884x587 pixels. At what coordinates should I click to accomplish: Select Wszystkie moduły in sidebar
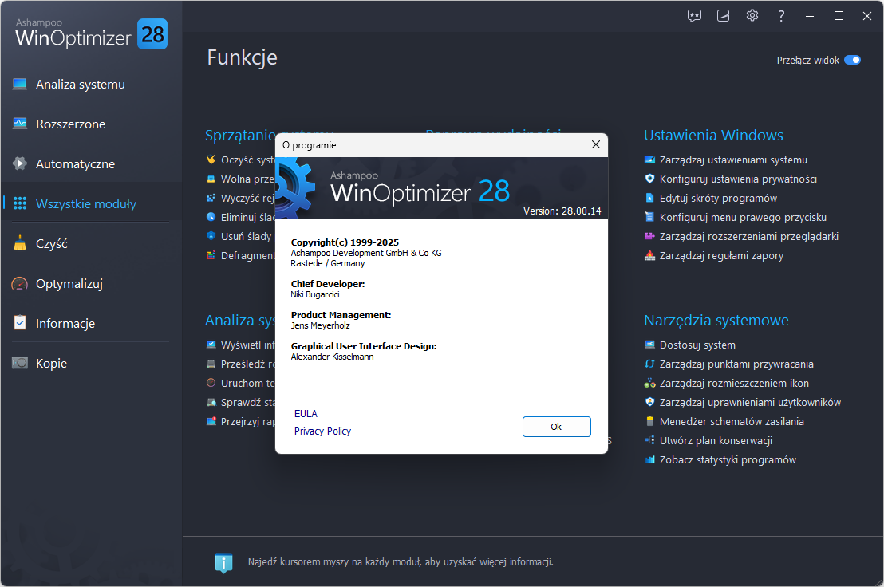coord(86,204)
